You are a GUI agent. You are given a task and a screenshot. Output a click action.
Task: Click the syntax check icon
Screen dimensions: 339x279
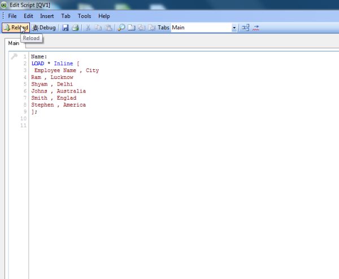point(256,28)
